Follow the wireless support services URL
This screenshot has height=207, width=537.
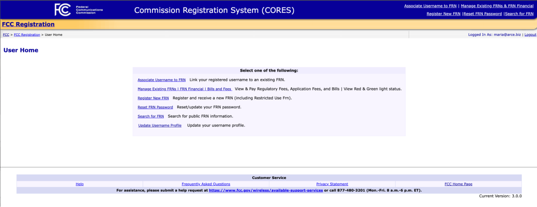tap(266, 190)
